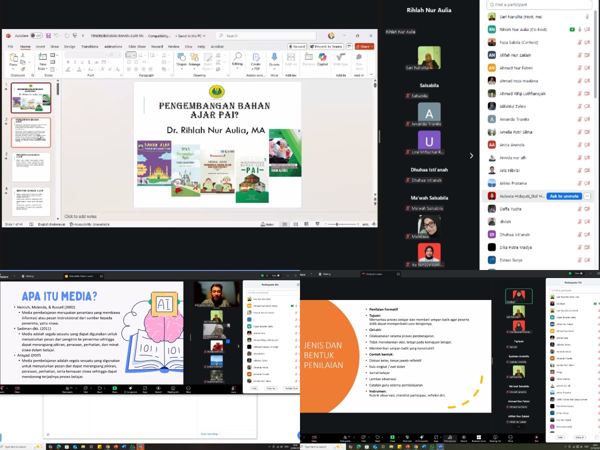
Task: Switch to the Slide Show tab
Action: click(x=137, y=46)
